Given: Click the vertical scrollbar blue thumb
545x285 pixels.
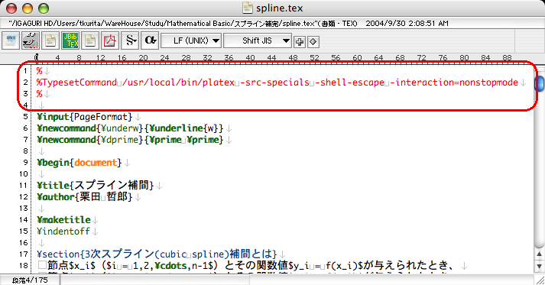Looking at the screenshot, I should click(540, 83).
